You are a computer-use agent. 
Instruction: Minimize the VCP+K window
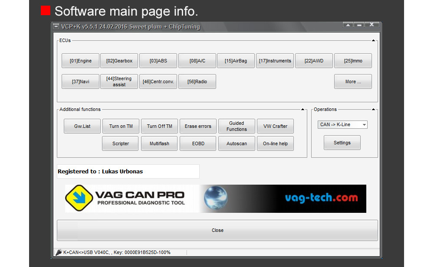pyautogui.click(x=359, y=25)
